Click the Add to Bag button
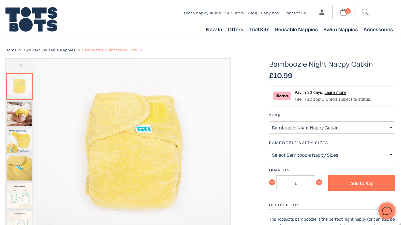401x225 pixels. coord(362,183)
